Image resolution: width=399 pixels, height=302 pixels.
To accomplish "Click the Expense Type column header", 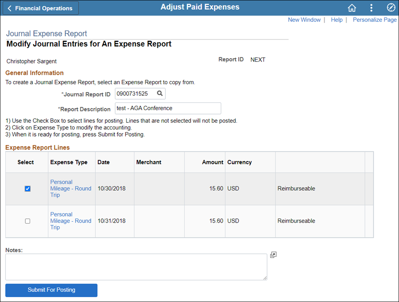I will [x=69, y=162].
